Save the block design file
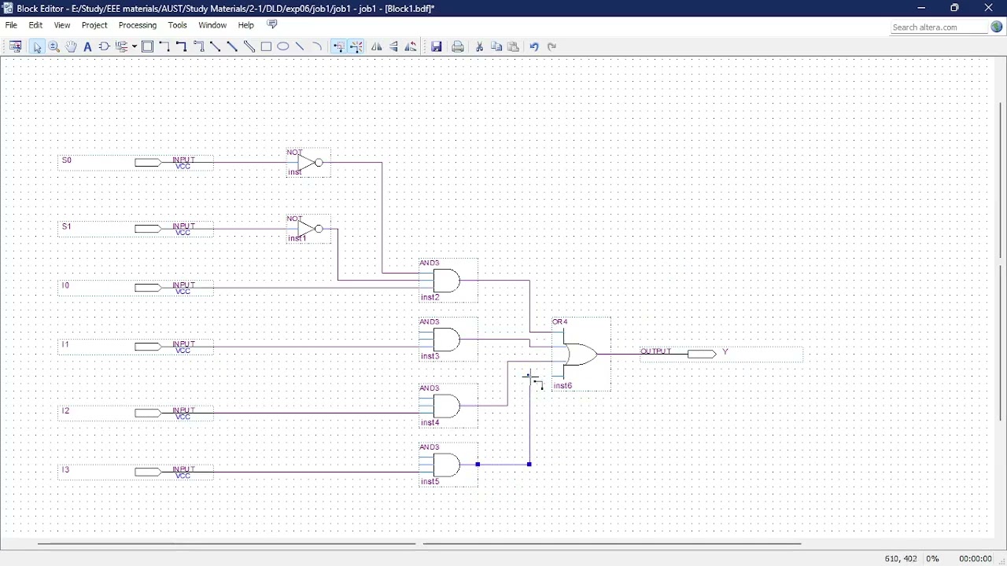Image resolution: width=1007 pixels, height=566 pixels. [x=436, y=46]
